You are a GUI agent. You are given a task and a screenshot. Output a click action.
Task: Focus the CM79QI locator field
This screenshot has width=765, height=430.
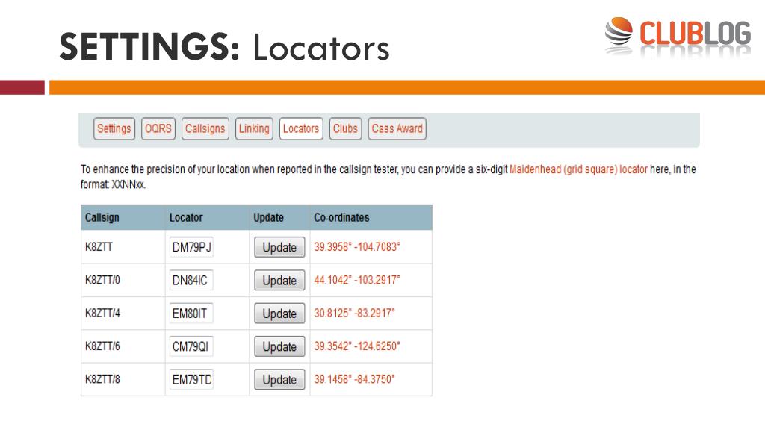(x=191, y=346)
